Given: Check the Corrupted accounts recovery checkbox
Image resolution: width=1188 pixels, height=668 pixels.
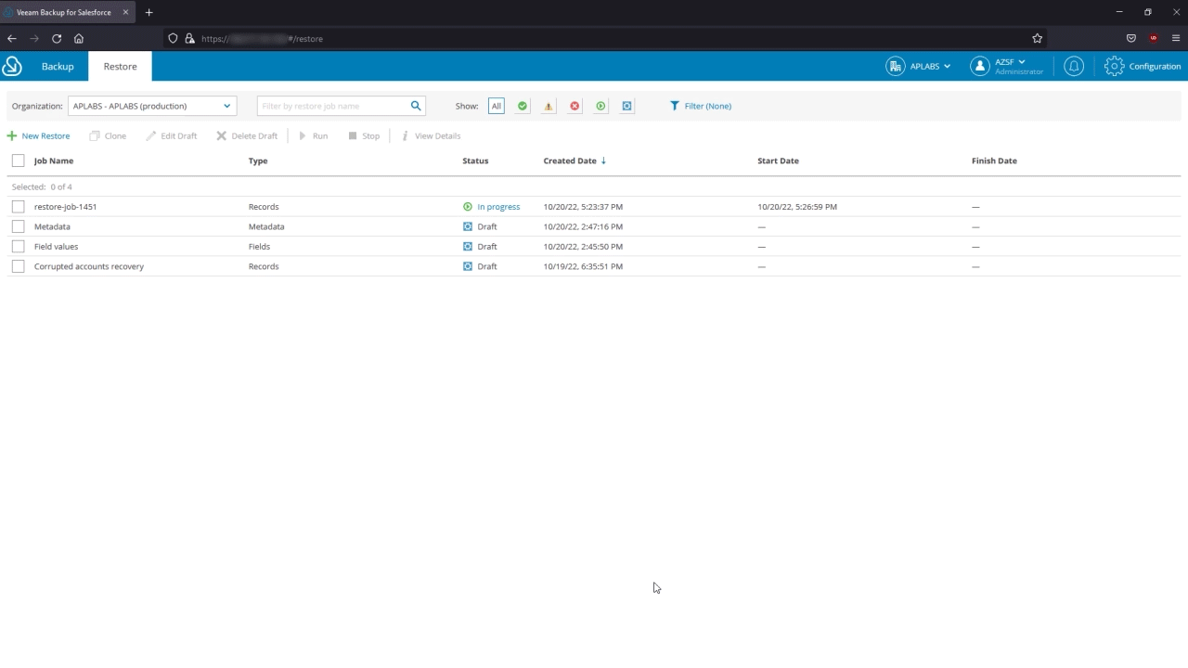Looking at the screenshot, I should (18, 266).
